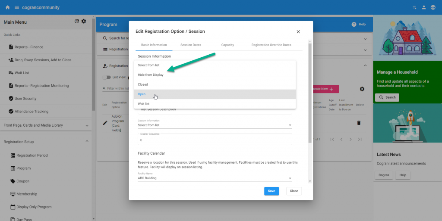The height and width of the screenshot is (221, 442).
Task: Collapse the Registration Setup section
Action: (87, 142)
